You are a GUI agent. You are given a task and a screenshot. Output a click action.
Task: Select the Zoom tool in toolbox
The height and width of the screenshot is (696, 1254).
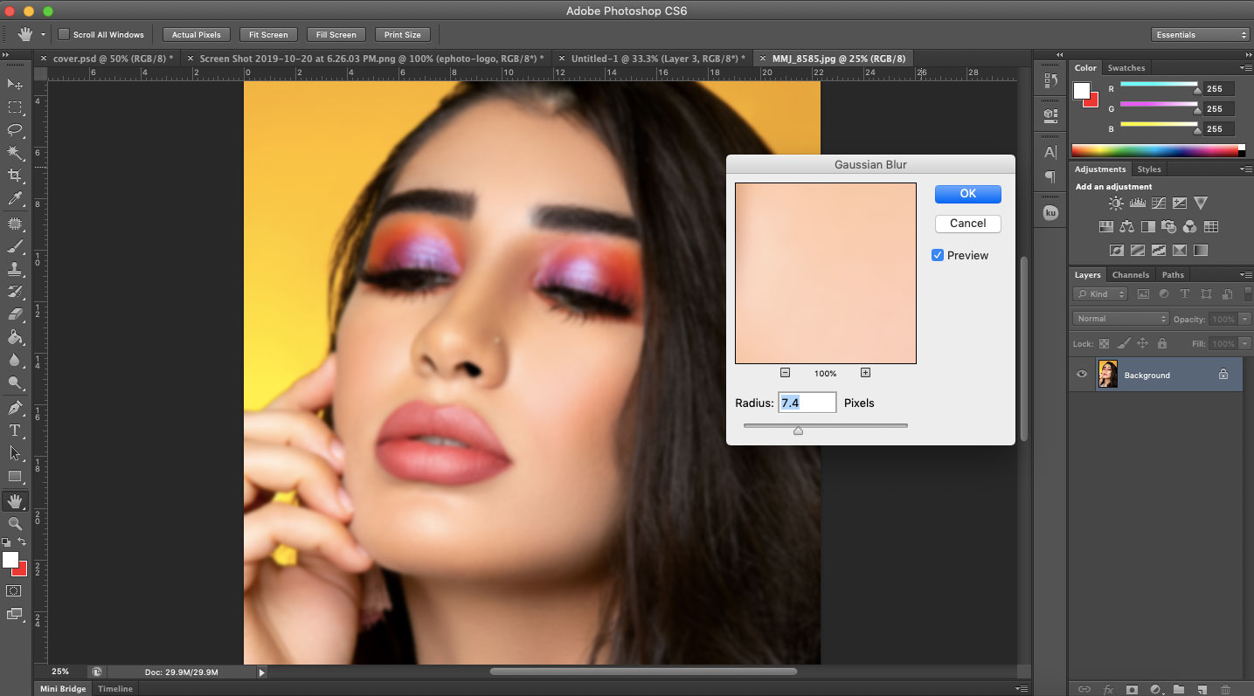(15, 523)
